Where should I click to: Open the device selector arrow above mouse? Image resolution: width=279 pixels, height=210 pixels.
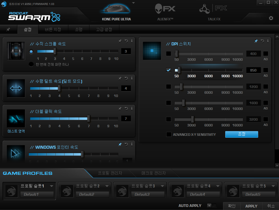pos(133,3)
